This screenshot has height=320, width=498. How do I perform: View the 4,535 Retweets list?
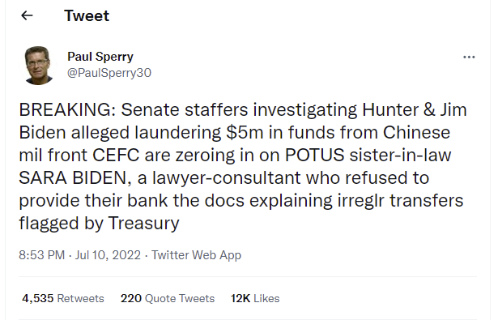coord(63,298)
